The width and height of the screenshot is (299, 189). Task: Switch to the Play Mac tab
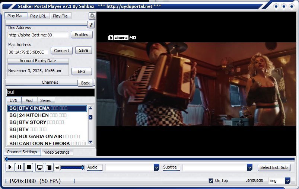tap(15, 16)
